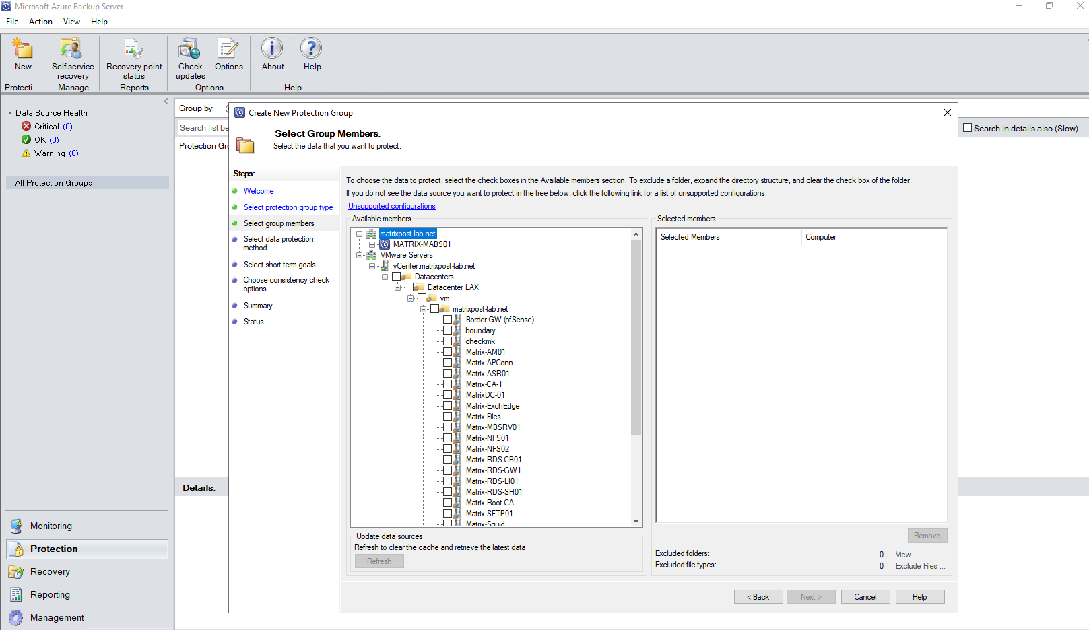Click the About info icon
The width and height of the screenshot is (1089, 630).
pyautogui.click(x=272, y=49)
